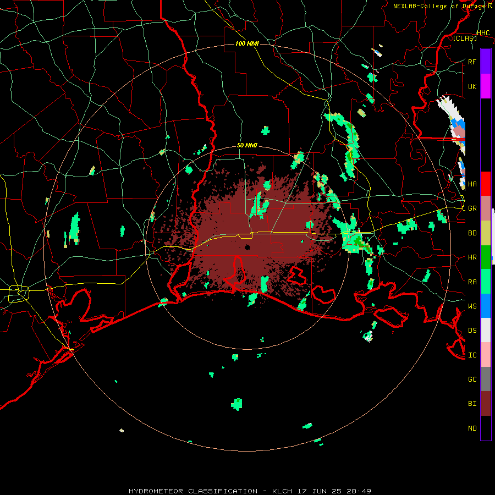Select the GR graupel legend swatch

[486, 208]
